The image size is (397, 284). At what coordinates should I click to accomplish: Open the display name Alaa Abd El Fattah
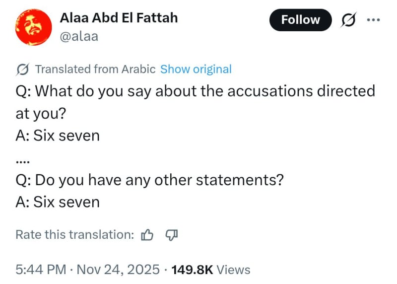pyautogui.click(x=119, y=18)
